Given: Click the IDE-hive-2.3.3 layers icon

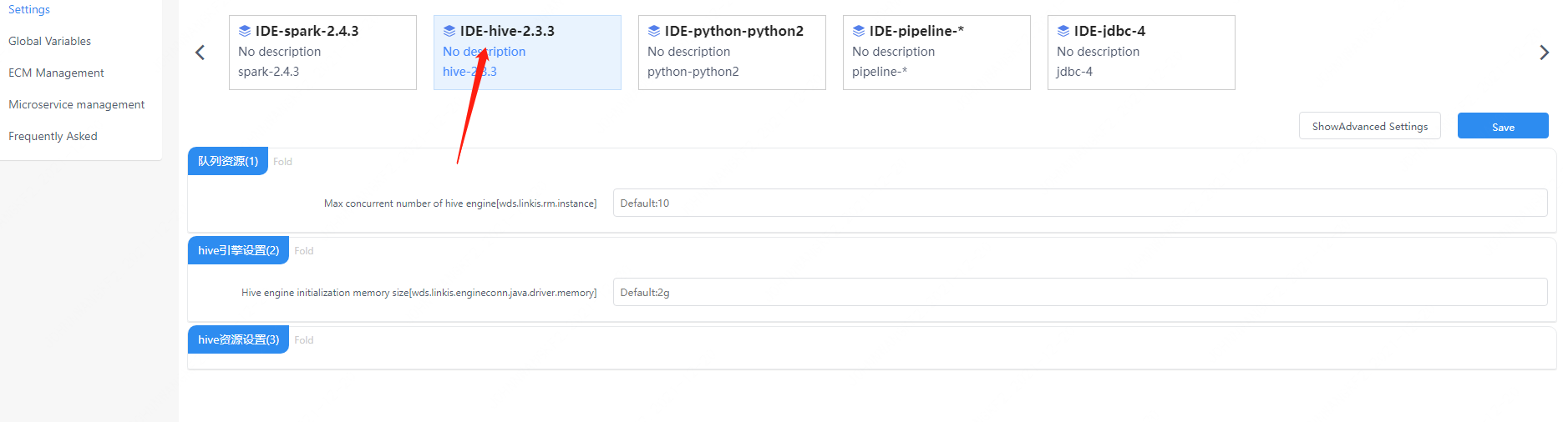Looking at the screenshot, I should [449, 31].
